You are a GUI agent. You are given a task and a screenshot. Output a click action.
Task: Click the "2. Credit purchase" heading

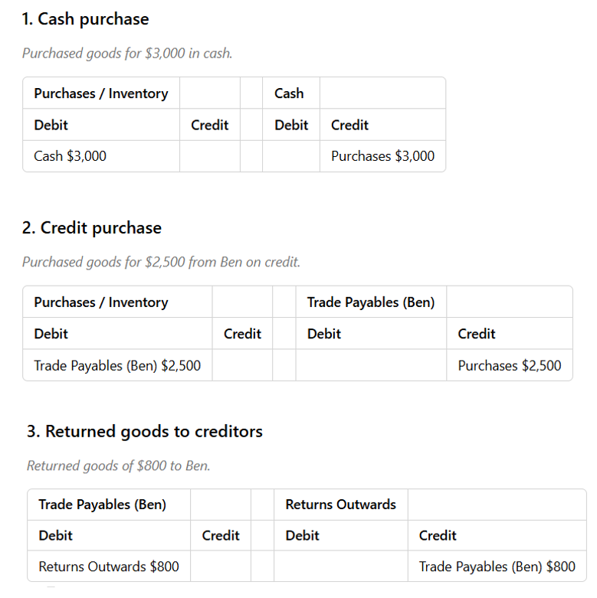point(92,228)
